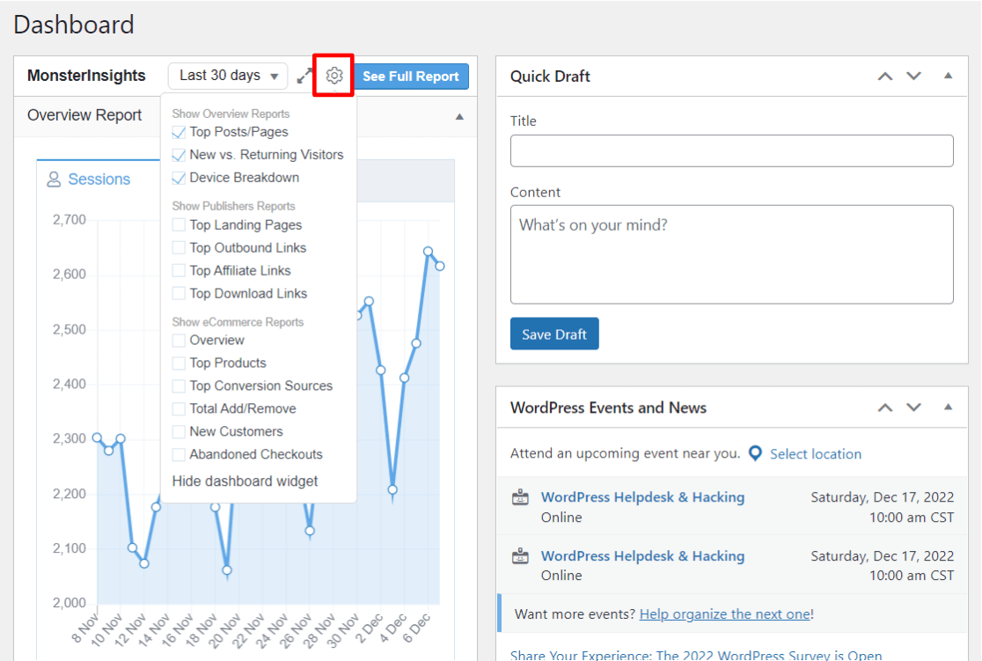
Task: Open the MonsterInsights widget settings gear
Action: point(333,76)
